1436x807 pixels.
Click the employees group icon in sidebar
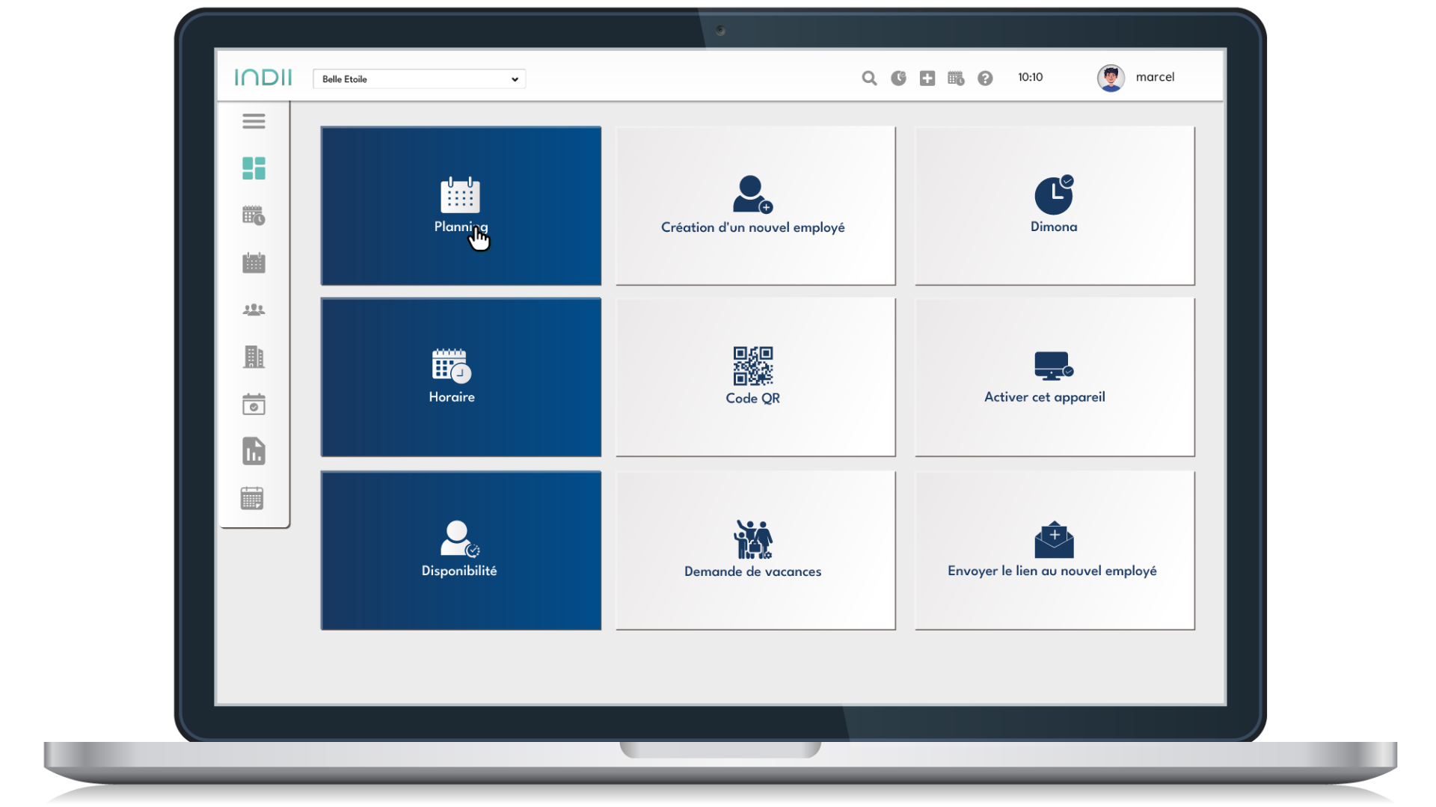[x=254, y=310]
